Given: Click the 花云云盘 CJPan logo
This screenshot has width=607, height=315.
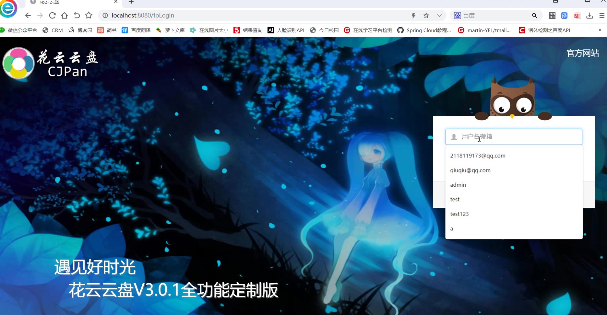Looking at the screenshot, I should pyautogui.click(x=50, y=64).
